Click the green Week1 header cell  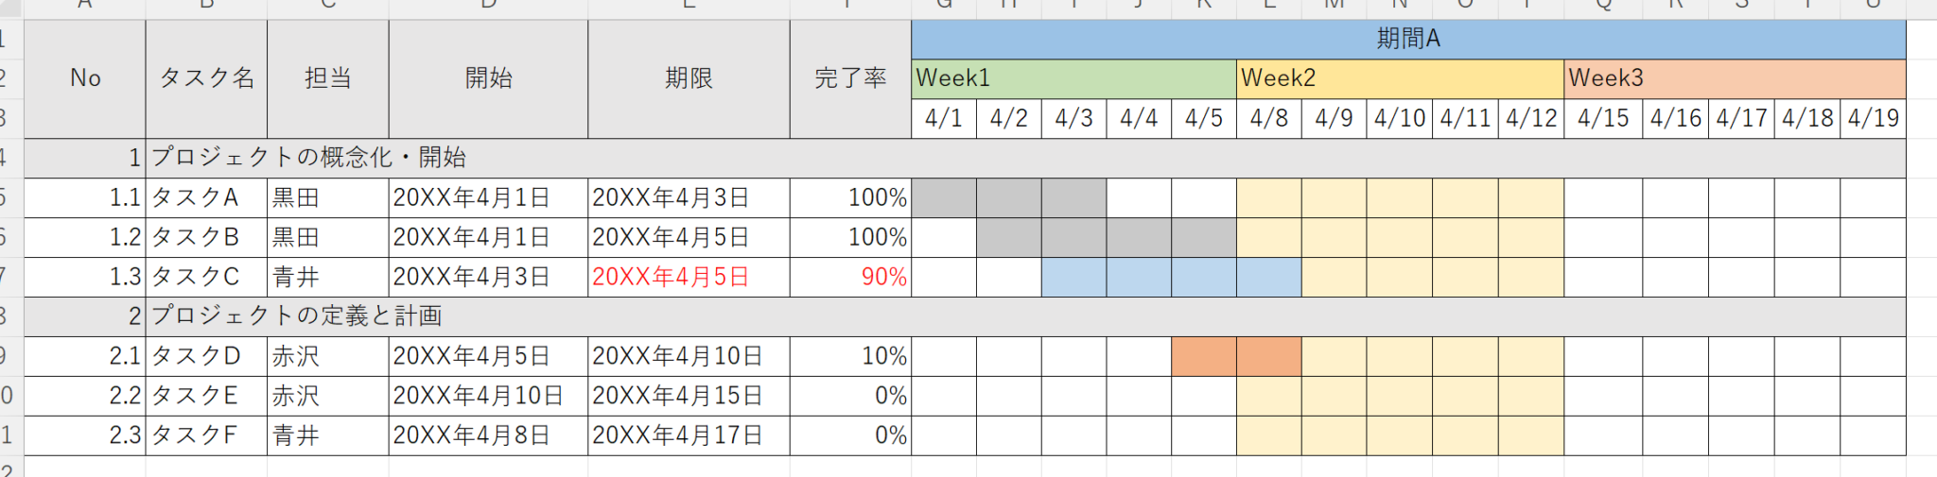point(1073,78)
